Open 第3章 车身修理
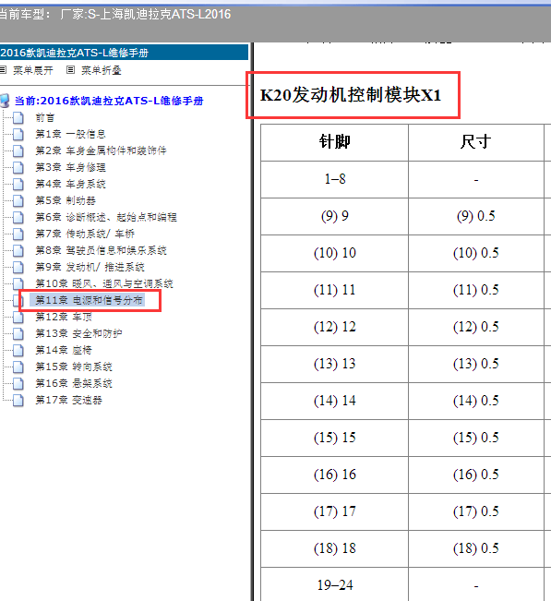This screenshot has height=601, width=551. tap(70, 167)
